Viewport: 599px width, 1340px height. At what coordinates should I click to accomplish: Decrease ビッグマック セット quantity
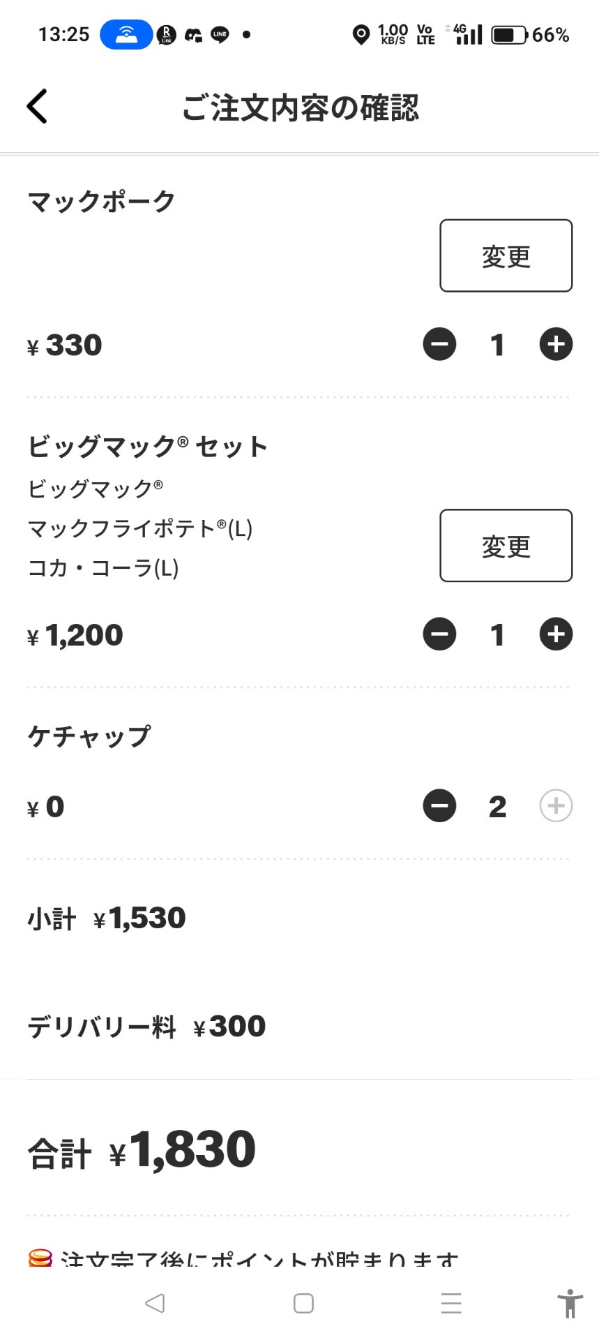(x=439, y=634)
